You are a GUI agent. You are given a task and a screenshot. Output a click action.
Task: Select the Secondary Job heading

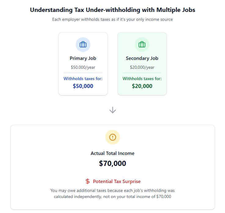142,58
